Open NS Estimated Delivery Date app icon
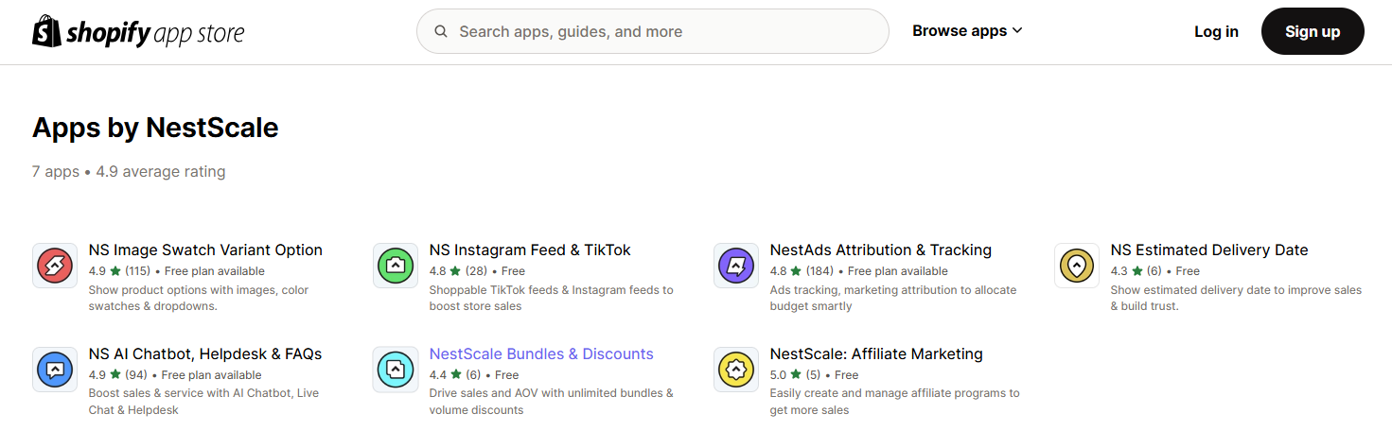This screenshot has width=1392, height=448. point(1077,266)
